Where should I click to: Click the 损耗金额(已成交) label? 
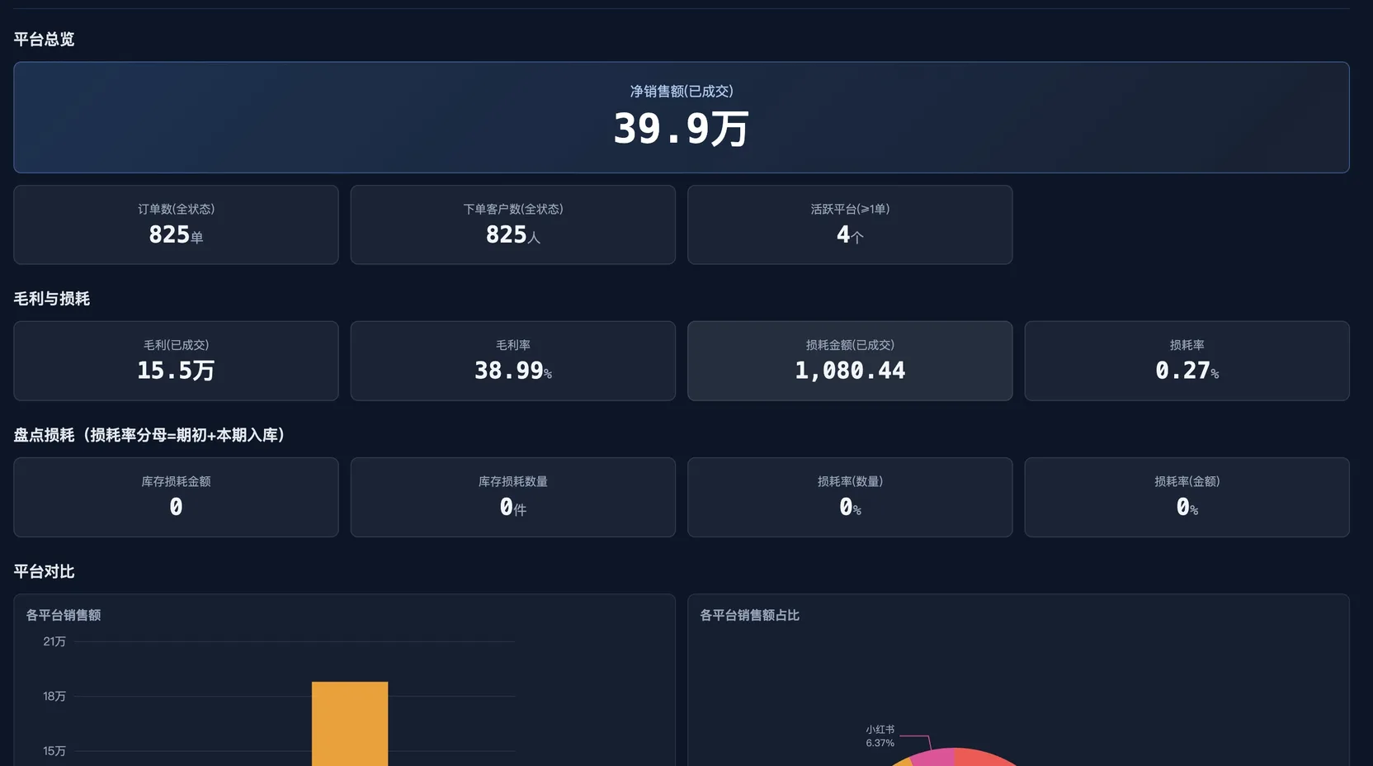pos(850,345)
